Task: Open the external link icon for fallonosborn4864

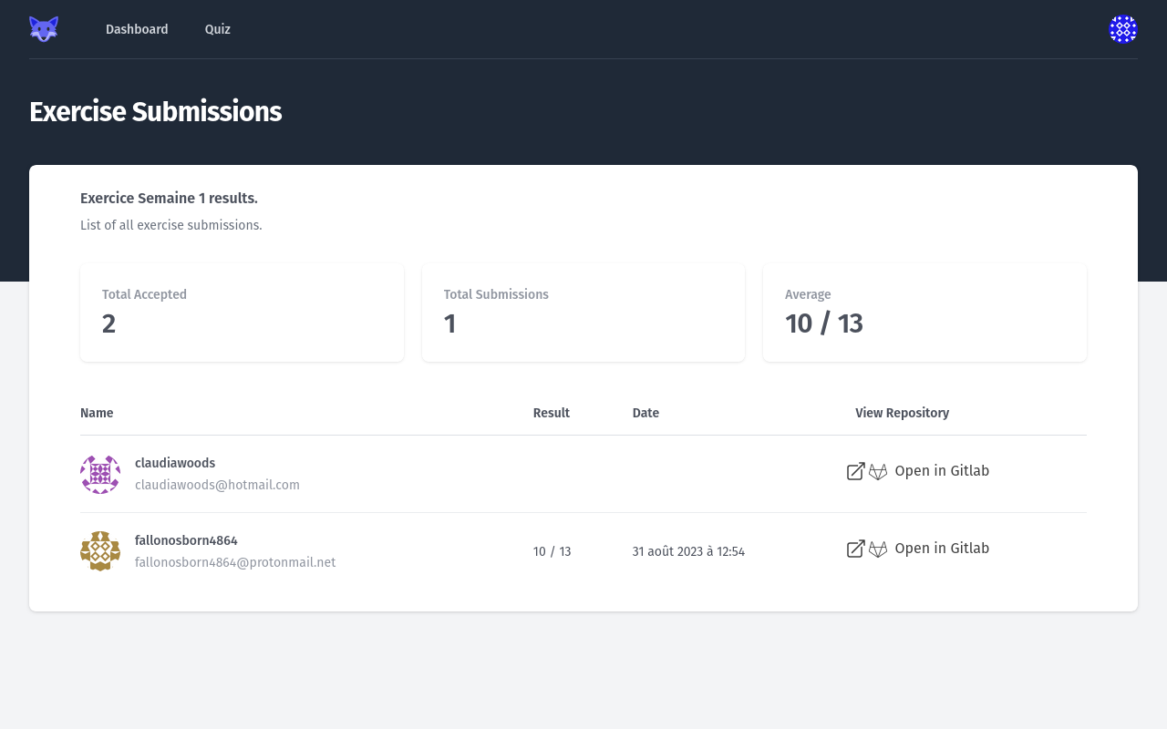Action: coord(855,549)
